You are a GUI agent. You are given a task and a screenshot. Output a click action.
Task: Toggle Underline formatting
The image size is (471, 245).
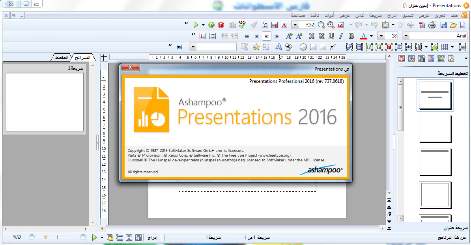331,36
